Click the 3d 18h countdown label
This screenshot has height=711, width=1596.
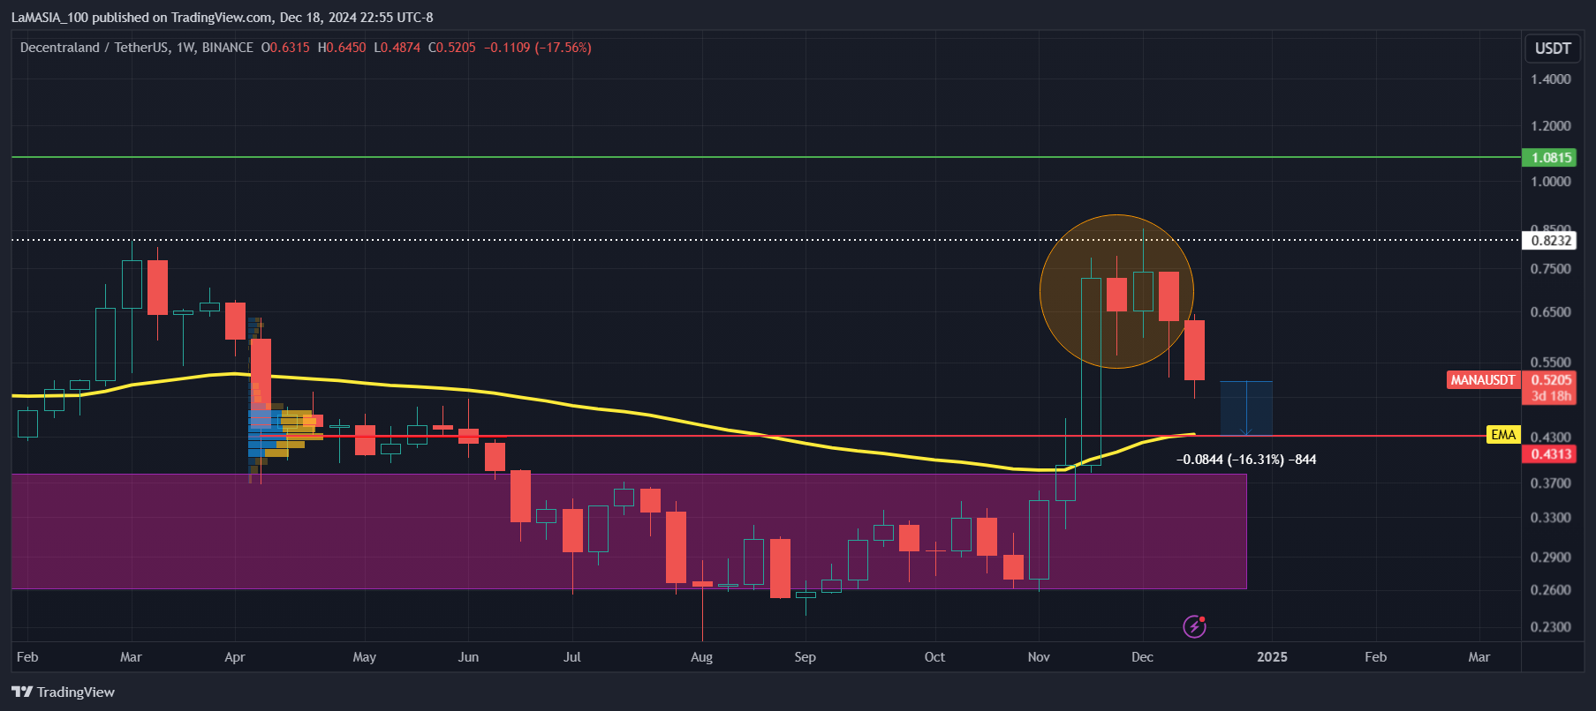1551,396
